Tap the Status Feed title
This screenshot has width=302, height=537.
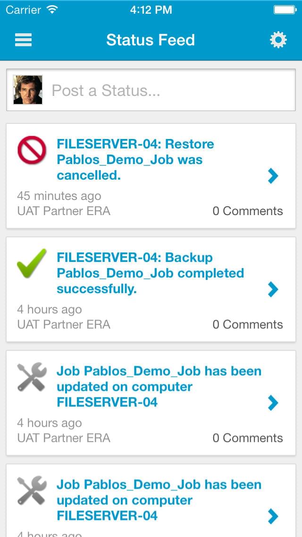[x=151, y=40]
